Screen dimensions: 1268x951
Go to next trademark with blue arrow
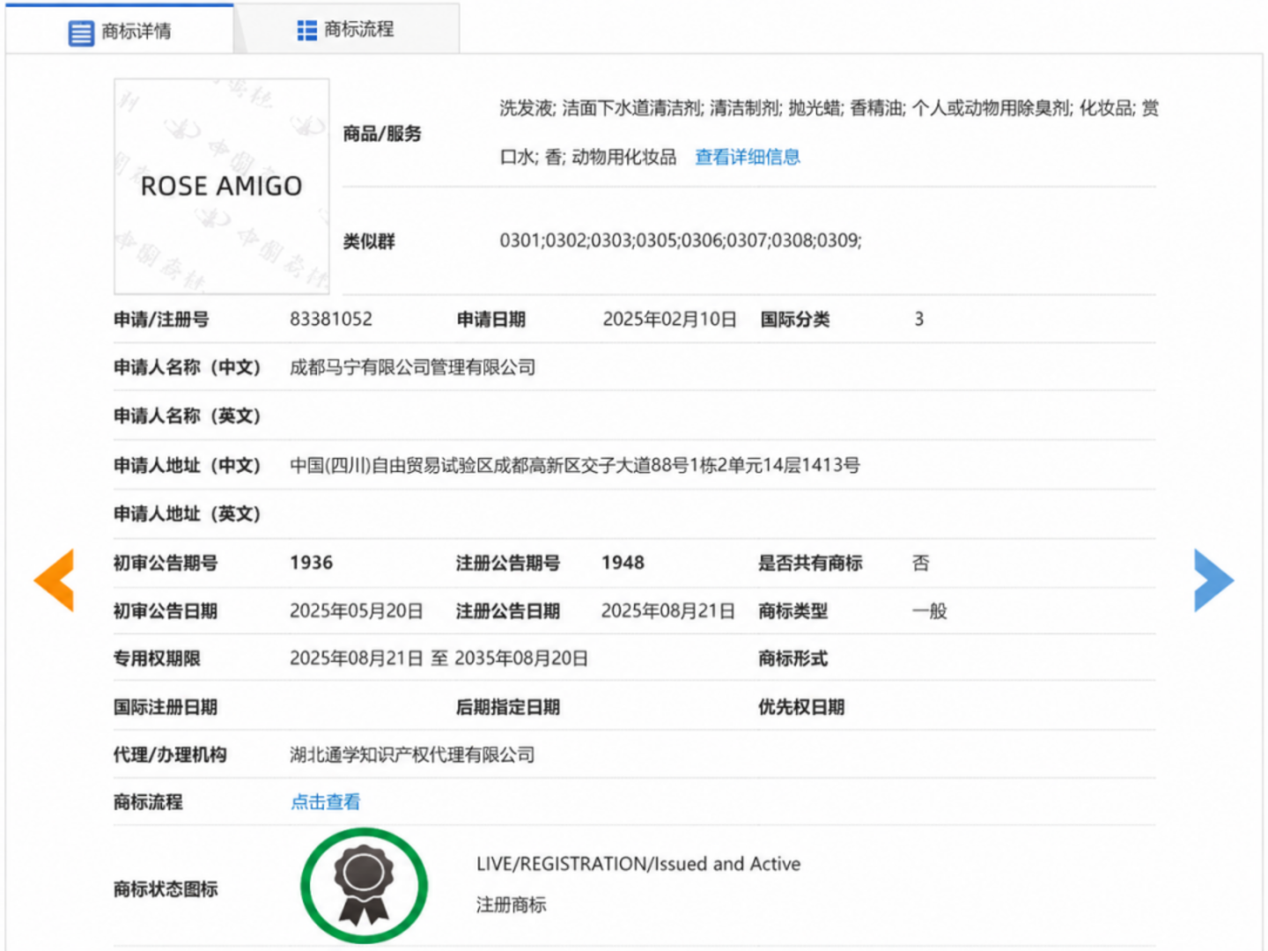(1213, 580)
